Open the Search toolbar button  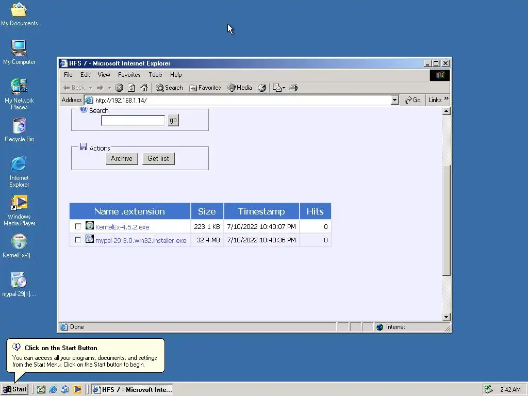coord(169,88)
